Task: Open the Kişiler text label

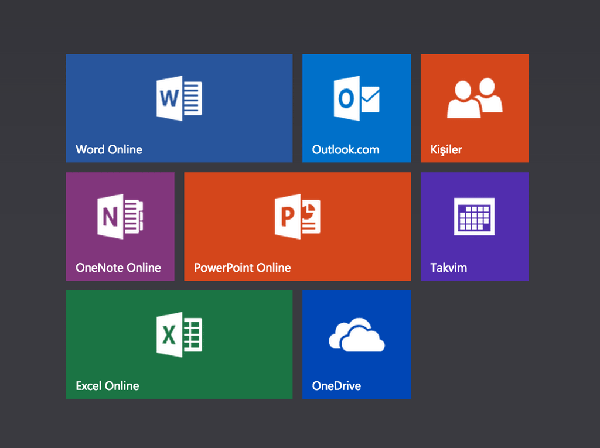Action: (x=446, y=149)
